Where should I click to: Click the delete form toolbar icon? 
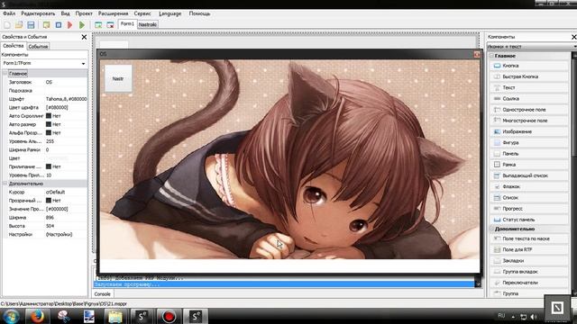coord(110,24)
